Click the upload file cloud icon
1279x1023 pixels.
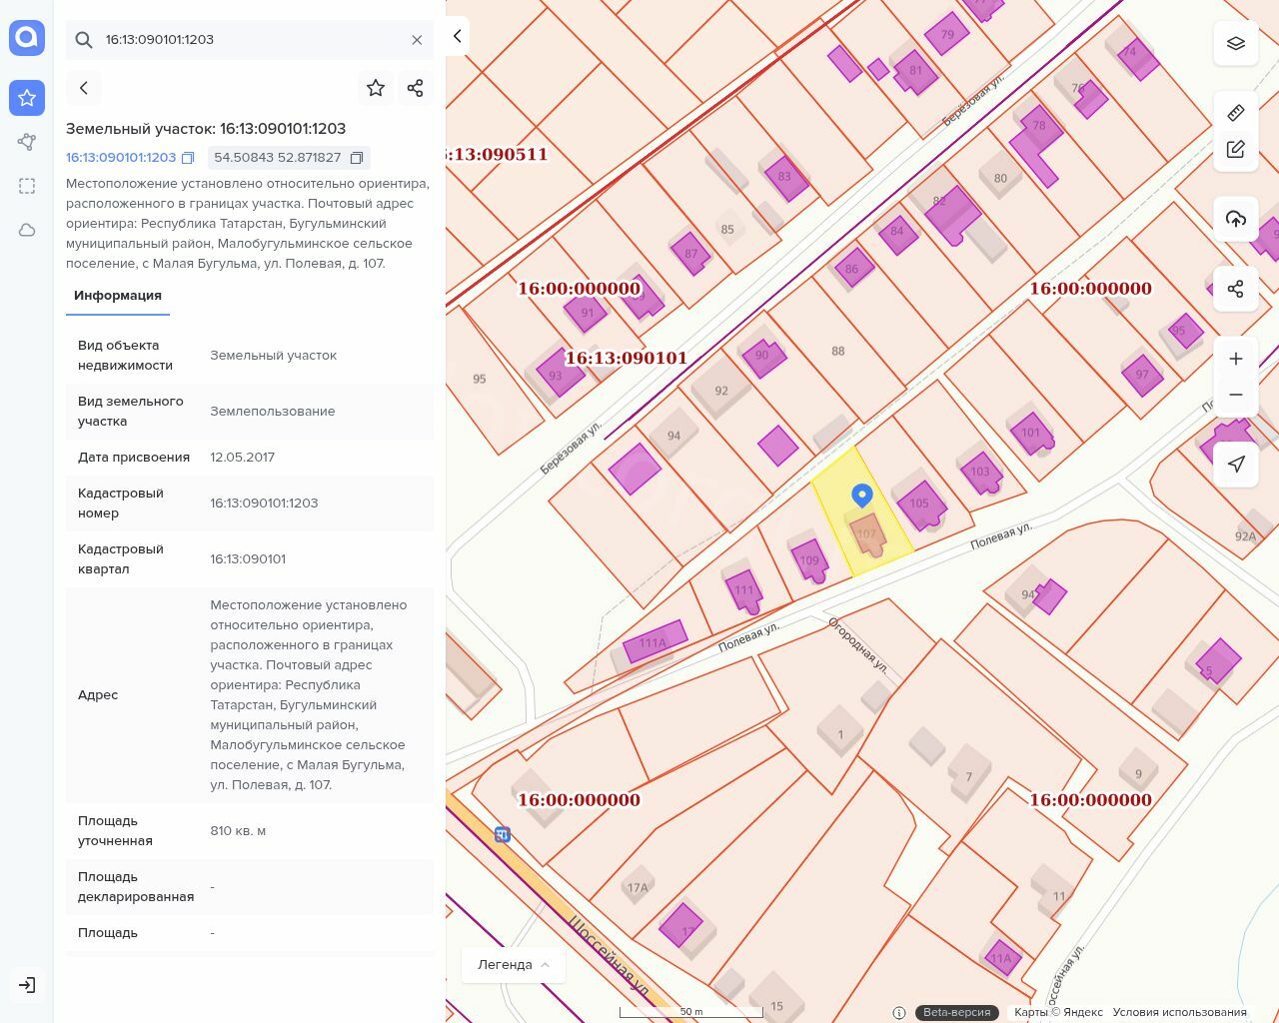tap(1236, 219)
